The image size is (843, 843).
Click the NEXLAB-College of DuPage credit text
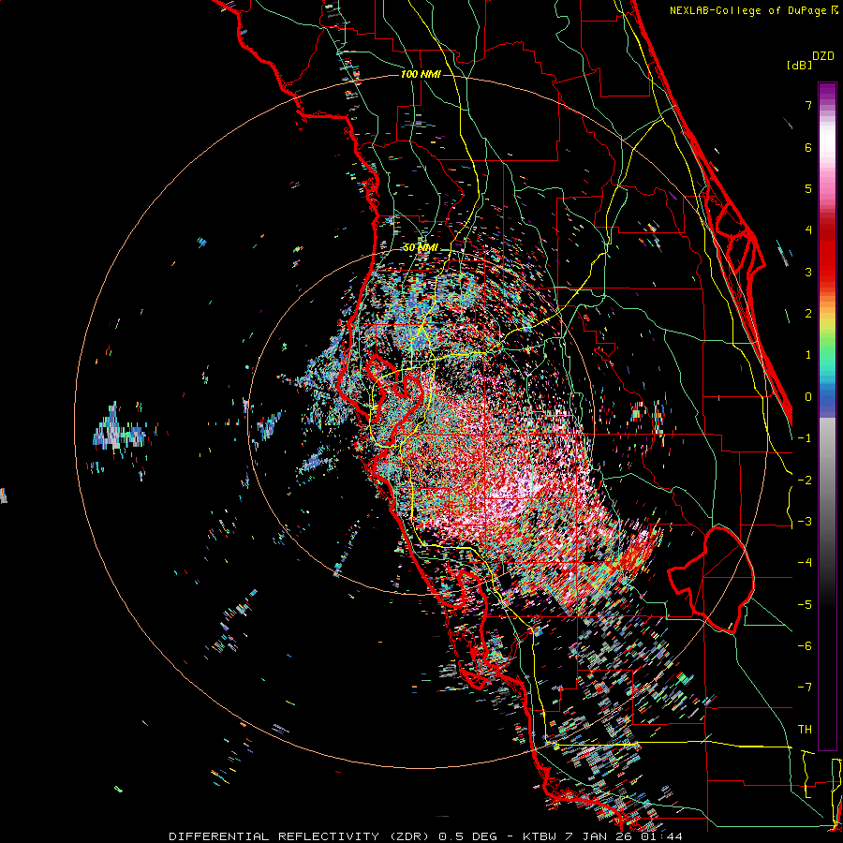tap(753, 10)
